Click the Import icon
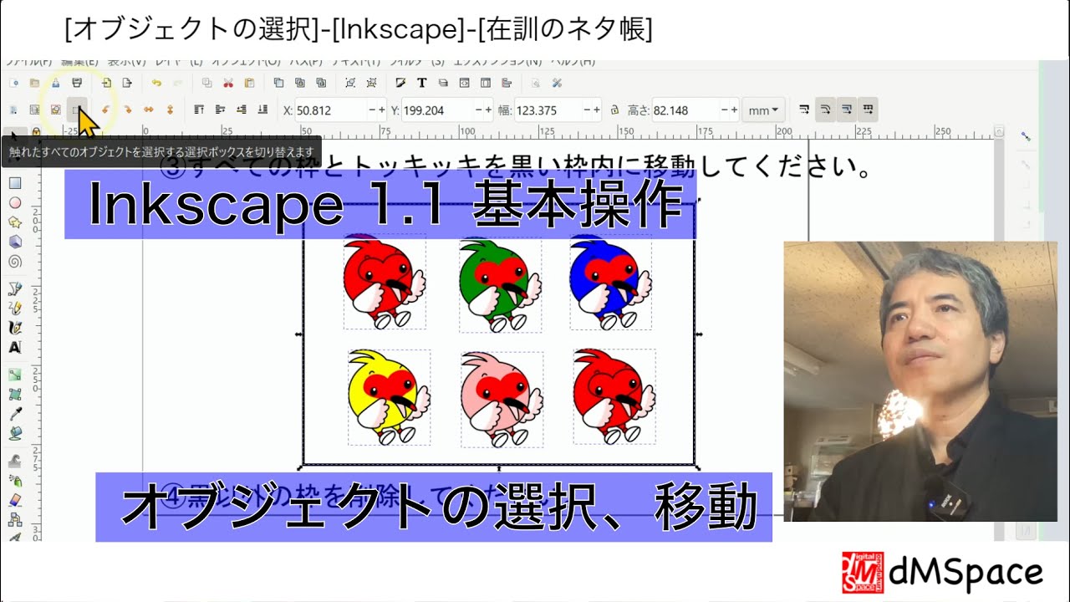Viewport: 1070px width, 602px height. 106,83
